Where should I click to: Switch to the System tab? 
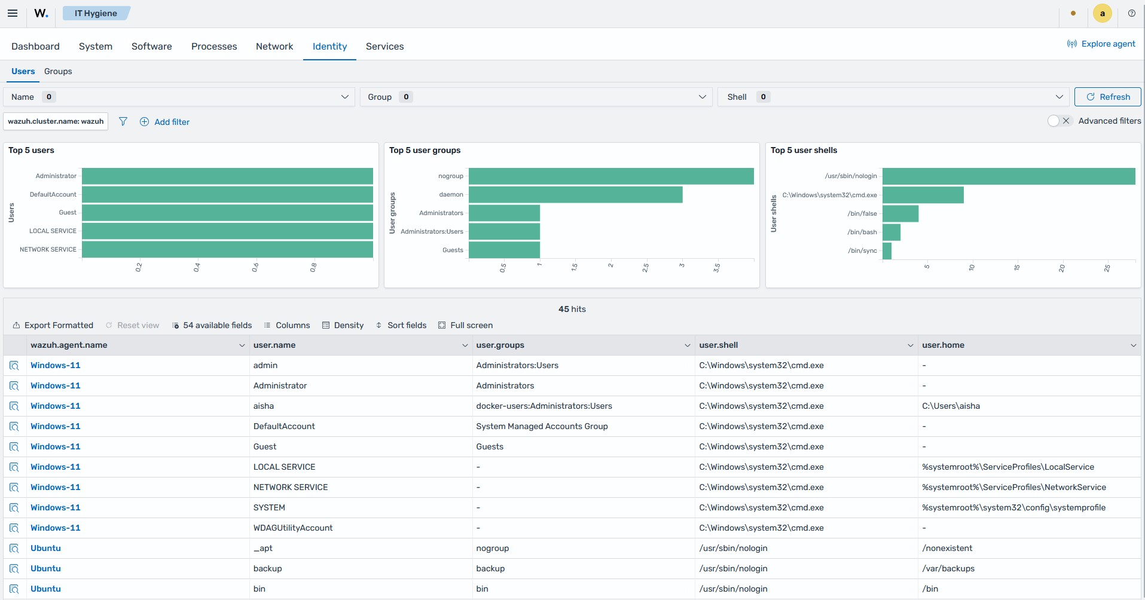[96, 47]
